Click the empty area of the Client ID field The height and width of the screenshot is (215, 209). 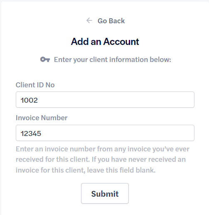coord(116,99)
